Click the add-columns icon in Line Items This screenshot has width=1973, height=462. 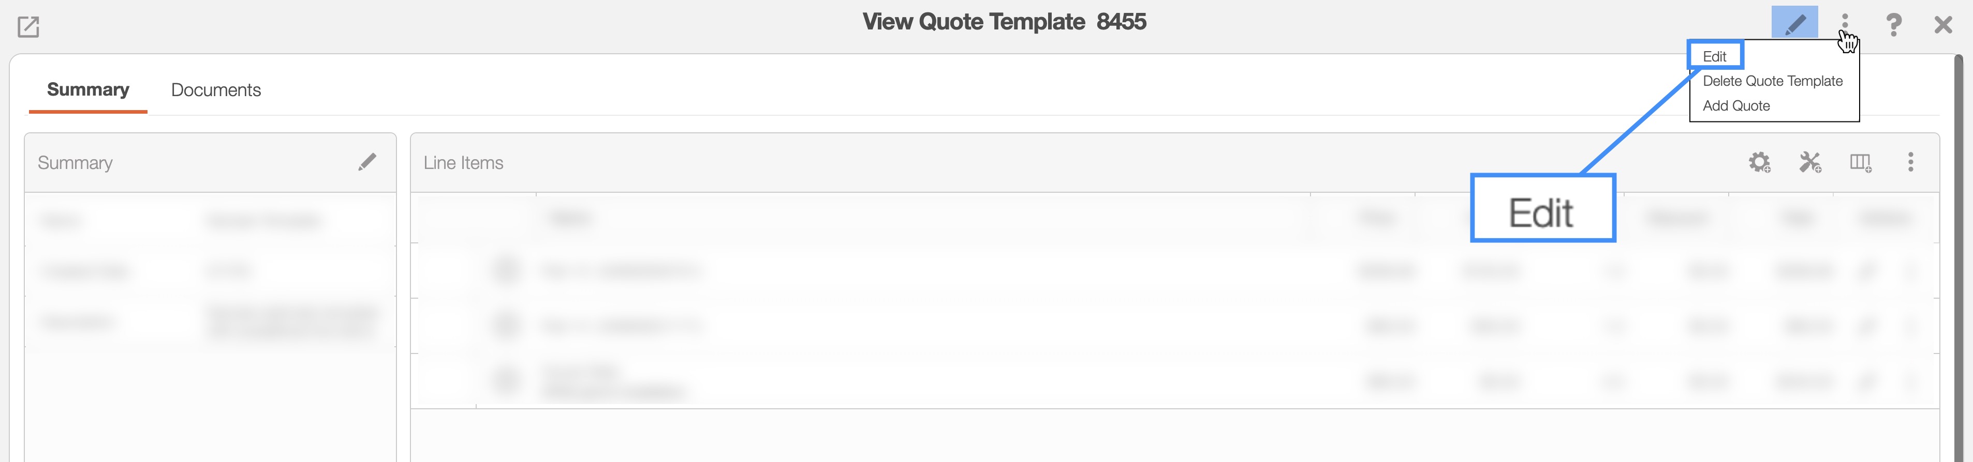[1860, 162]
